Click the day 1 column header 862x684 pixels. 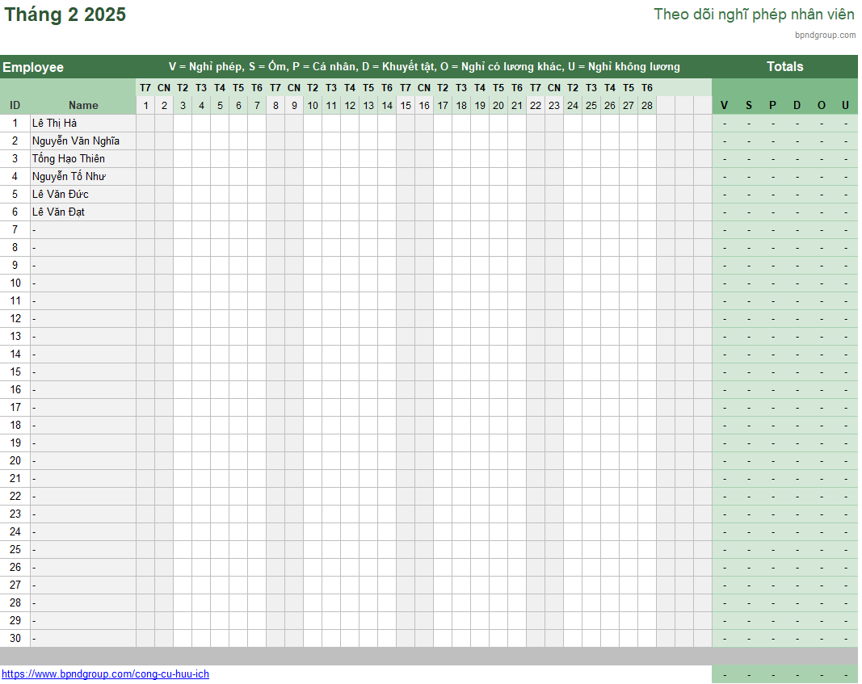(145, 106)
